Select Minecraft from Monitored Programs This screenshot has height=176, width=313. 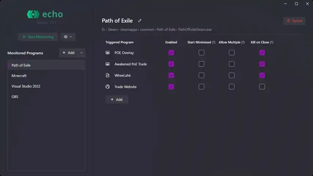pyautogui.click(x=19, y=76)
